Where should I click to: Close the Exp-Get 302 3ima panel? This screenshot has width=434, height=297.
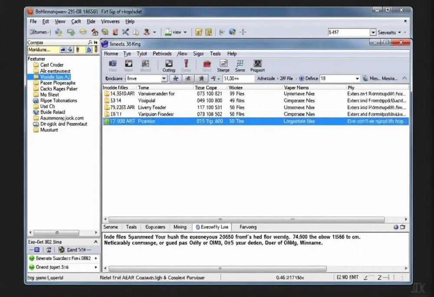pos(96,242)
